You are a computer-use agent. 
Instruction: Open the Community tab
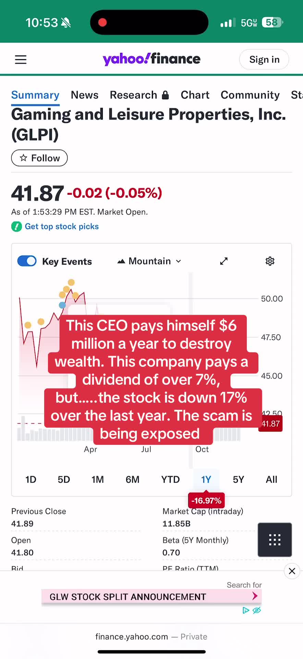250,95
